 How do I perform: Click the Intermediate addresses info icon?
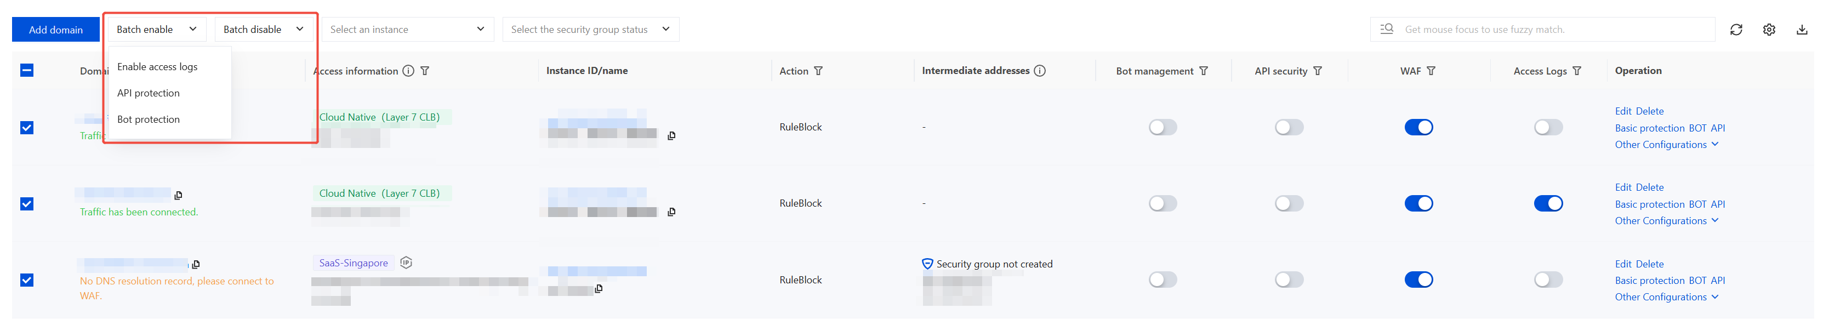[1040, 71]
